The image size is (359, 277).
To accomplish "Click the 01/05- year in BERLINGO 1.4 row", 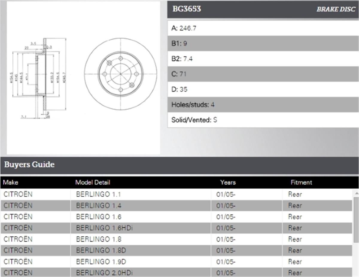I will [x=226, y=206].
